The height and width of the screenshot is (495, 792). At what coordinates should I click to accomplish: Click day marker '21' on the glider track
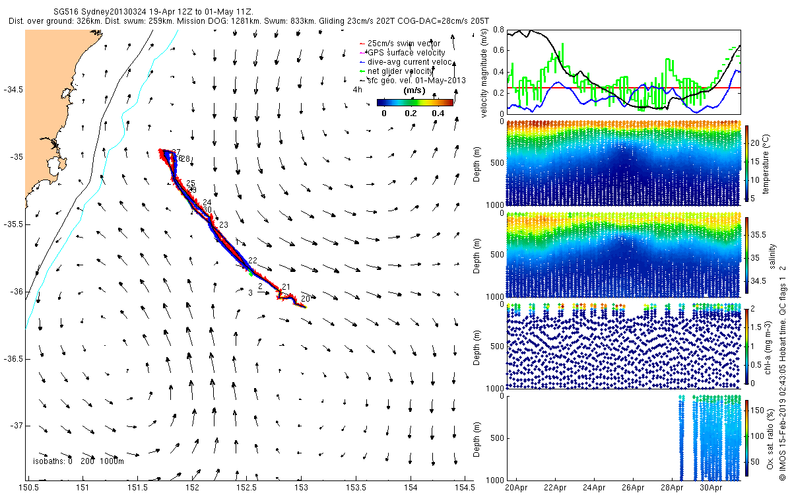pyautogui.click(x=286, y=288)
